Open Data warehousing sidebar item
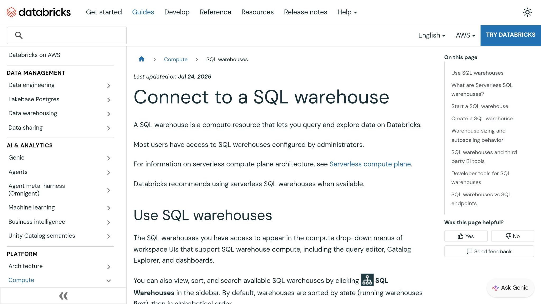This screenshot has width=541, height=304. coord(33,113)
